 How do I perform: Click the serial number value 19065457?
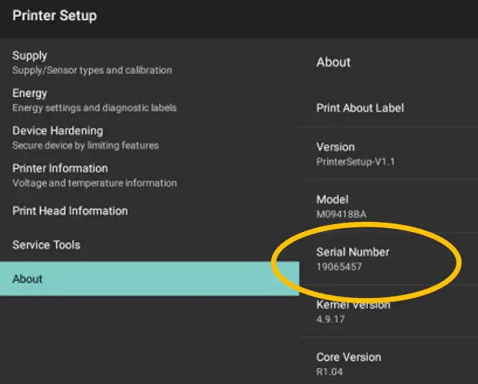[339, 266]
